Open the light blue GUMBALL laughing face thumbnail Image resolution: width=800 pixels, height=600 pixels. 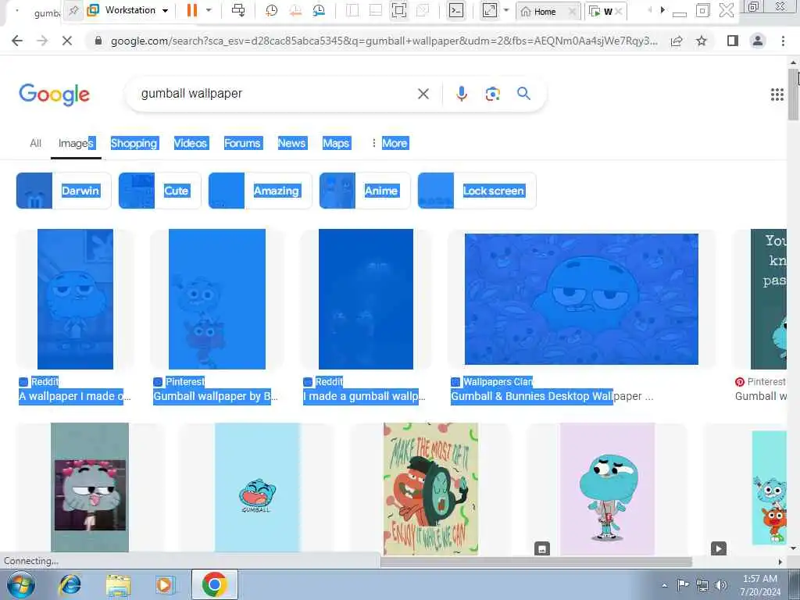click(257, 487)
